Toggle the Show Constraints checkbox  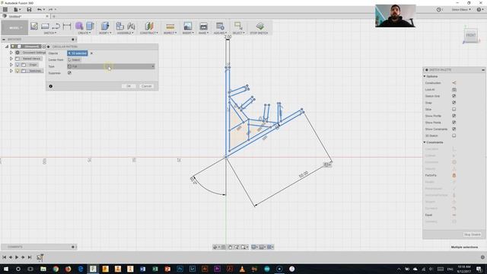pos(454,129)
